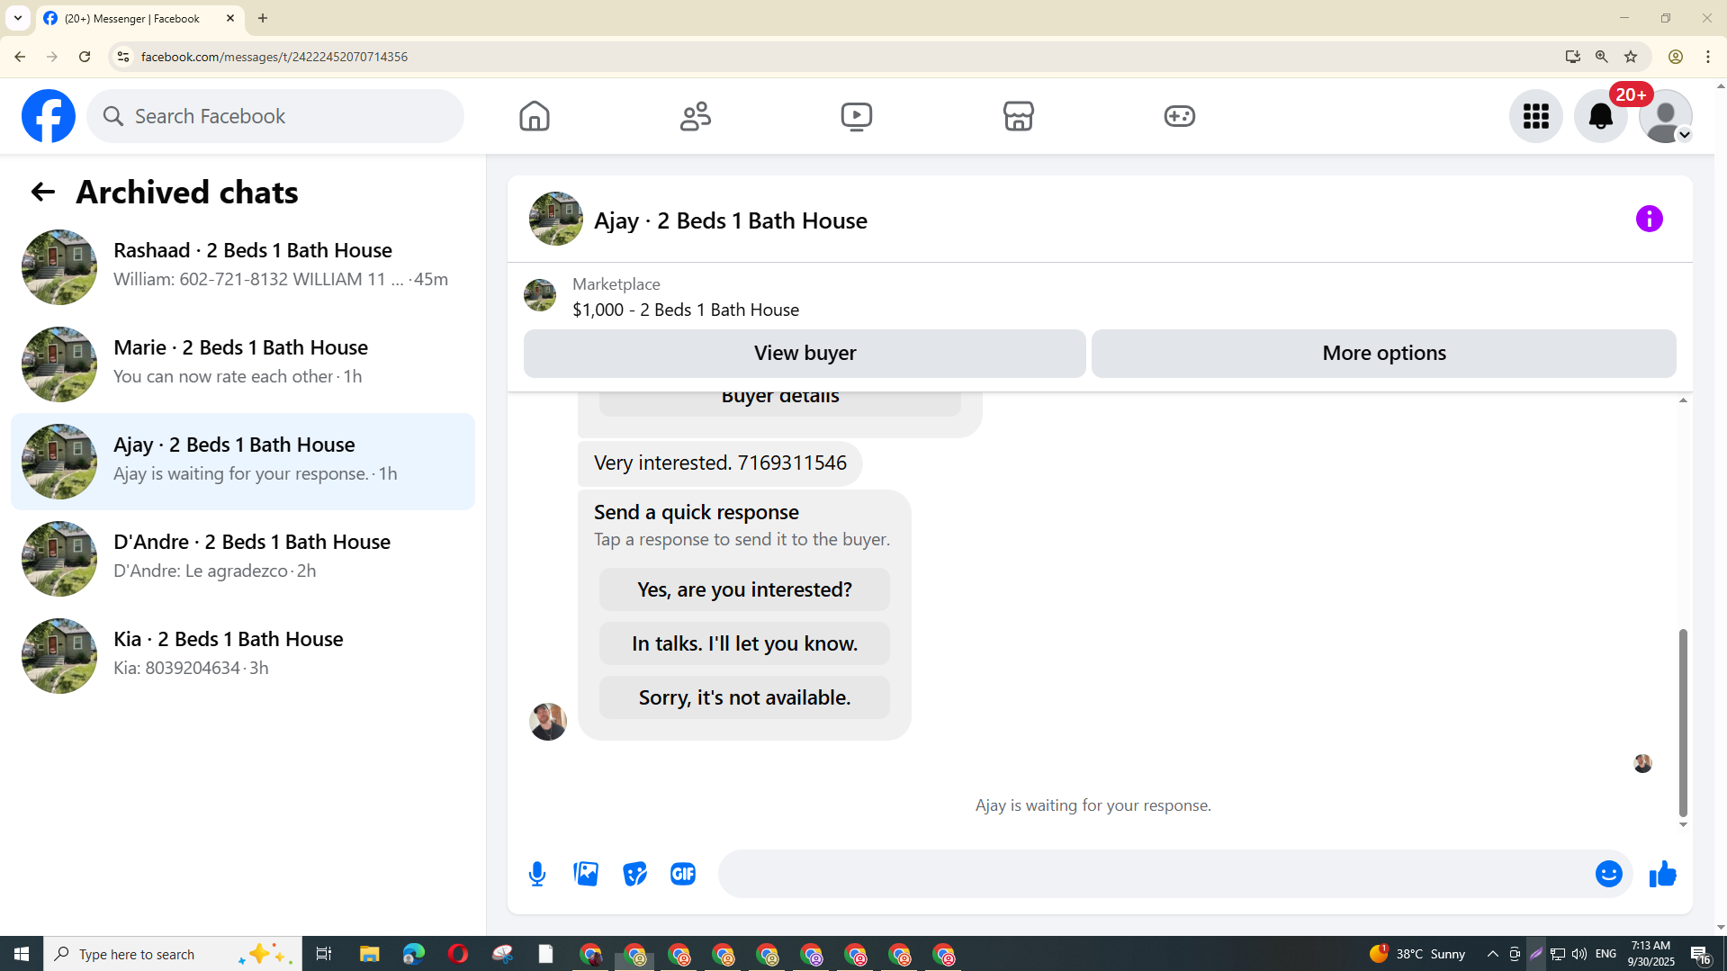Open Rashaad's archived chat
Viewport: 1727px width, 971px height.
pyautogui.click(x=243, y=267)
